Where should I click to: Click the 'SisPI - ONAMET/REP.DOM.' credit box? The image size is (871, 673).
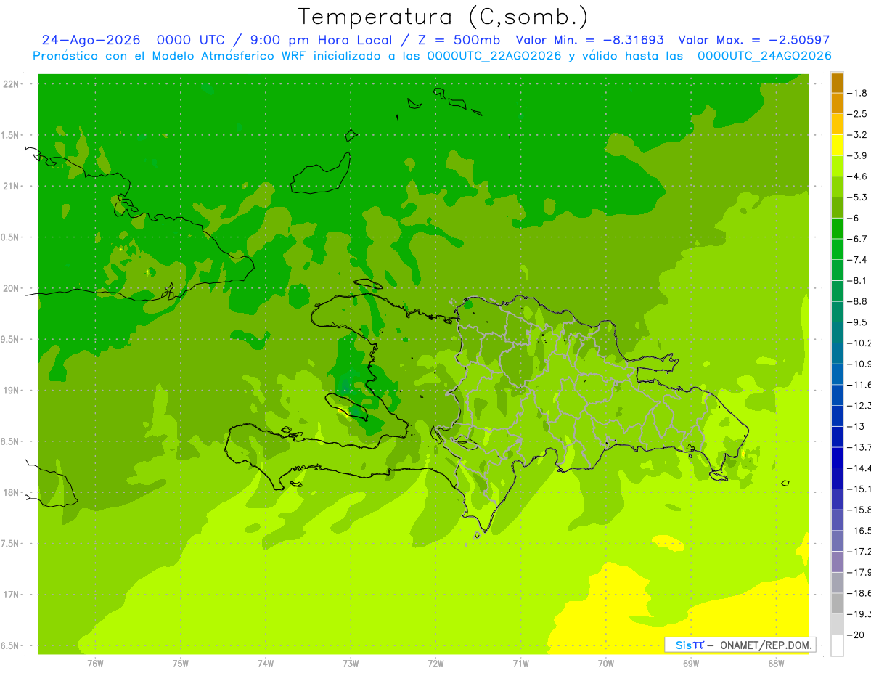pyautogui.click(x=740, y=645)
